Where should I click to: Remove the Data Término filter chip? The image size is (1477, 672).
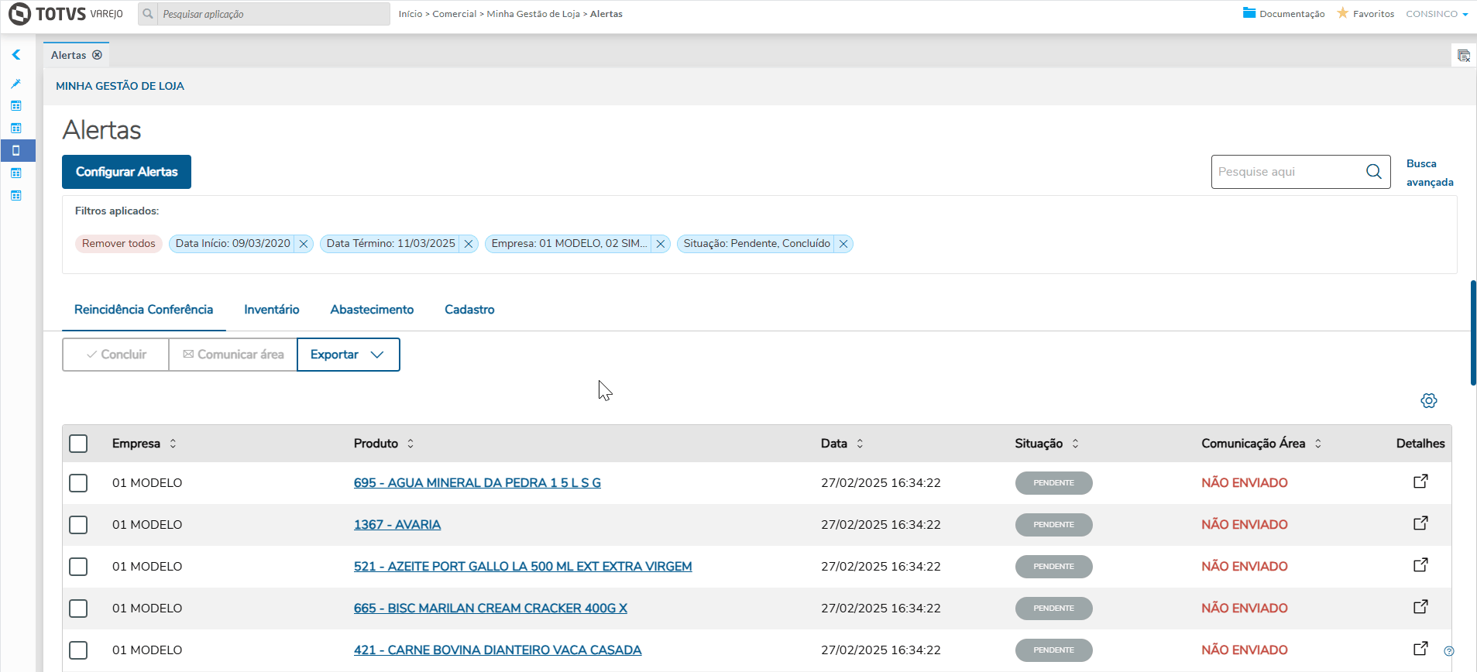click(469, 244)
